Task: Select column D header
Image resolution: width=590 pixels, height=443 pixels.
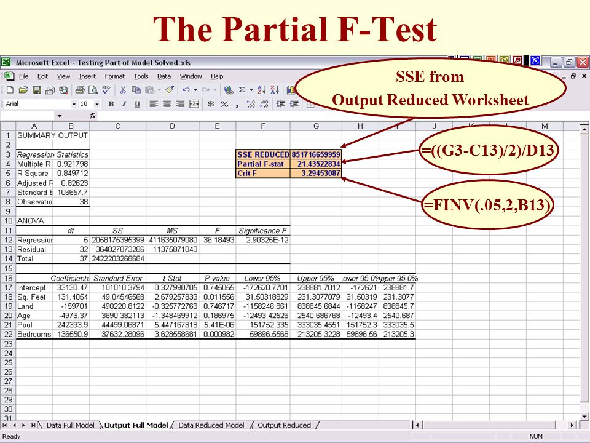Action: tap(172, 126)
